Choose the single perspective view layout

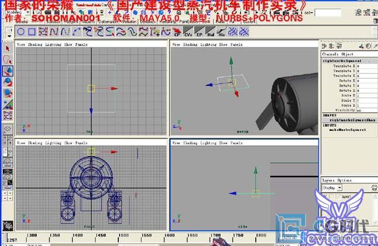[8, 129]
